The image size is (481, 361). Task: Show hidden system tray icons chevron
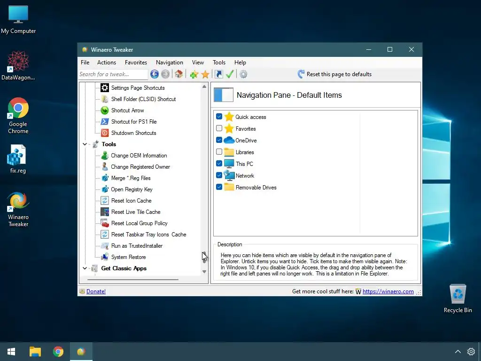(x=458, y=352)
